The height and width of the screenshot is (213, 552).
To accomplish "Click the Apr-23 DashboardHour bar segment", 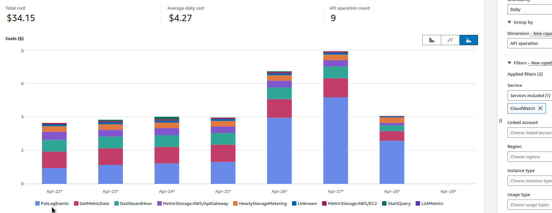I will (x=110, y=143).
